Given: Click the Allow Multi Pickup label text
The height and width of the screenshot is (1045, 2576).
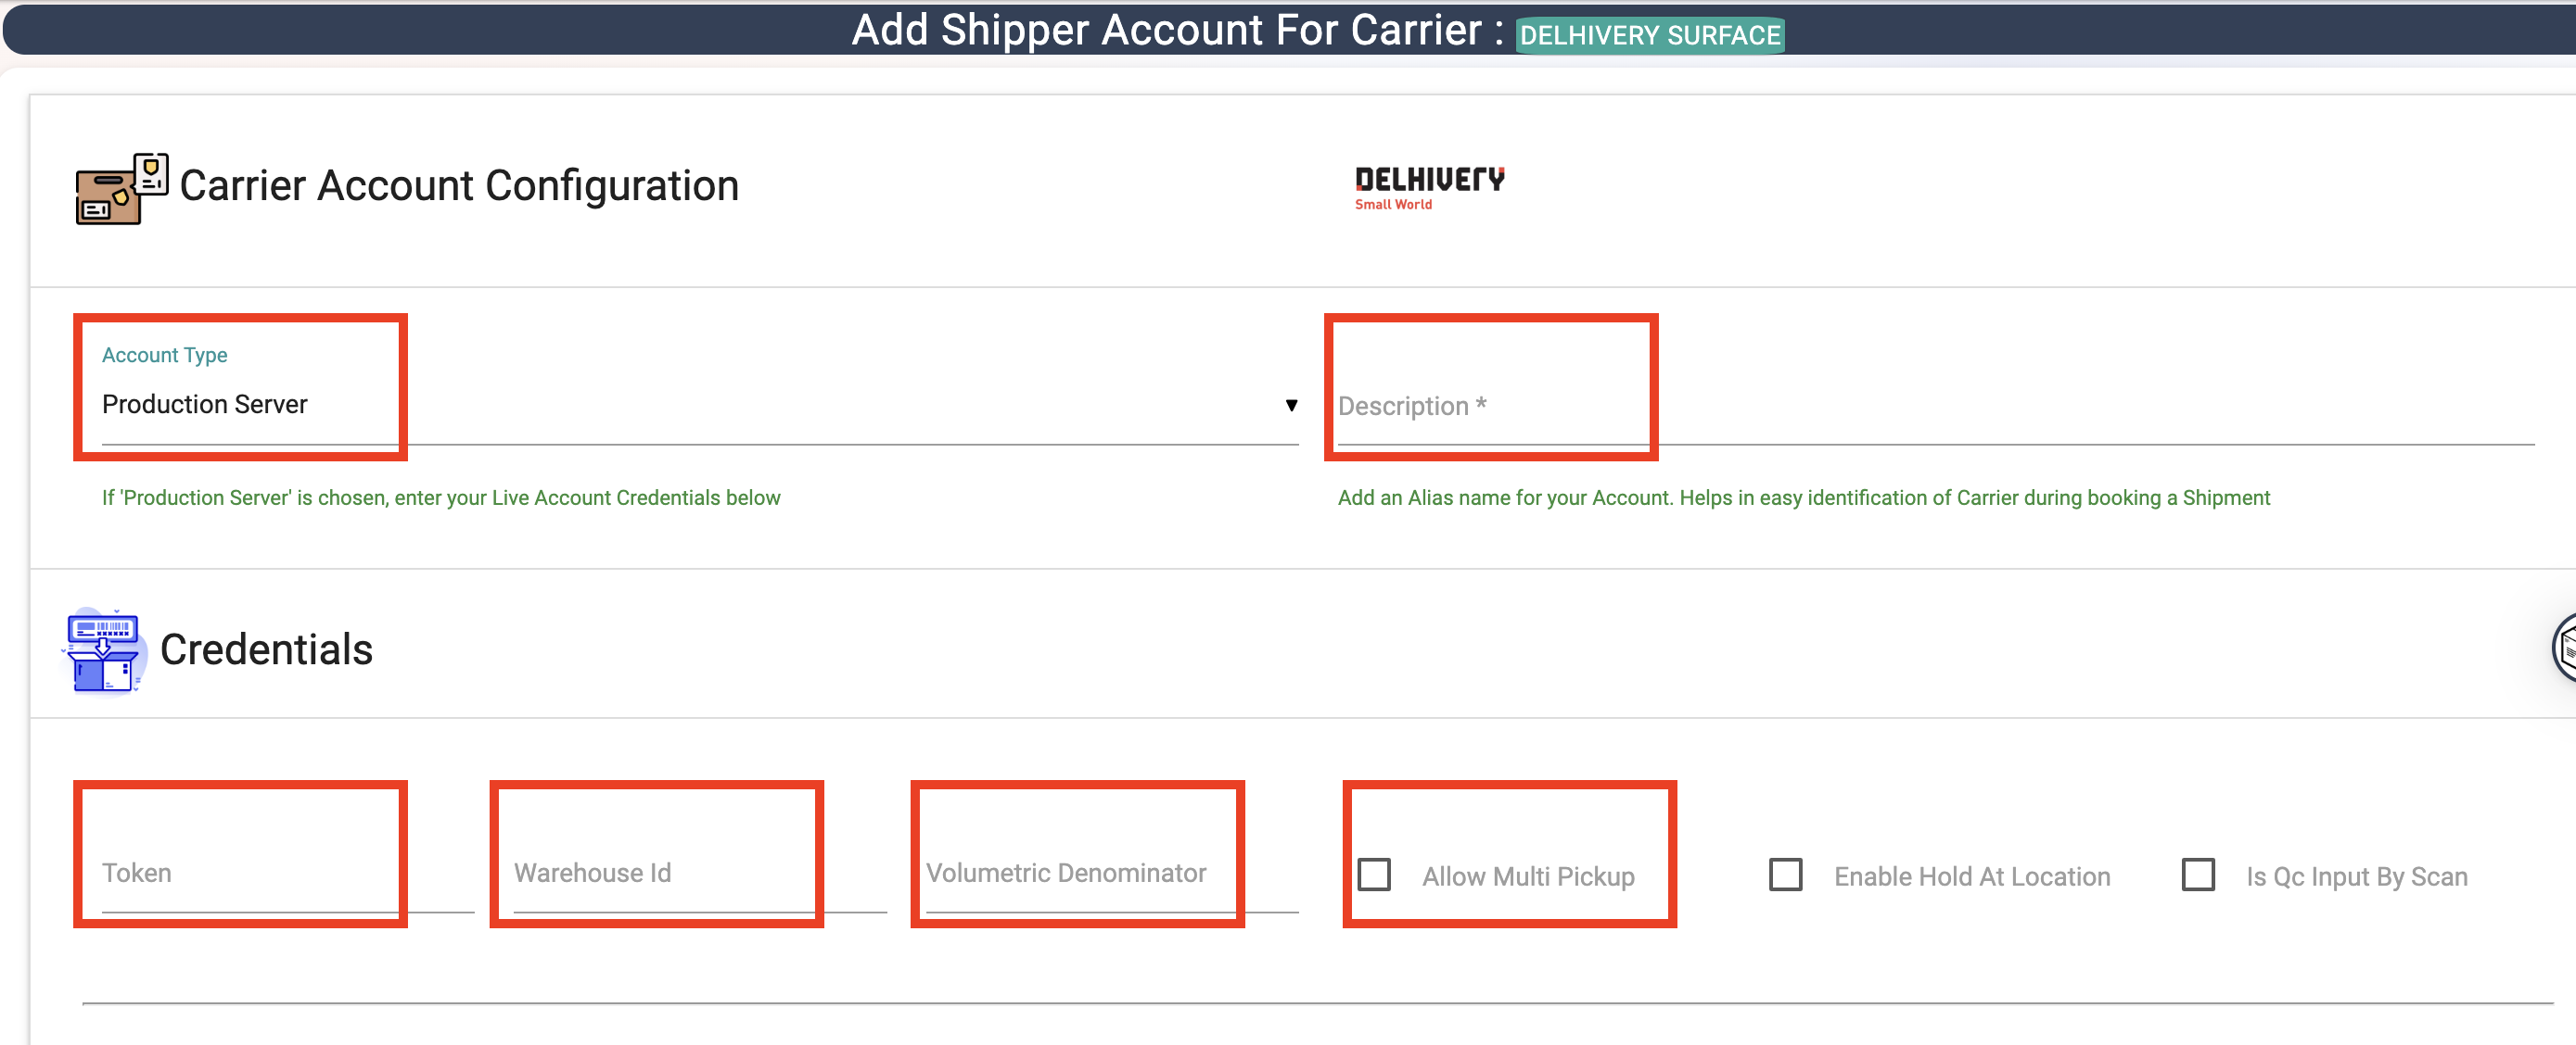Looking at the screenshot, I should 1528,876.
